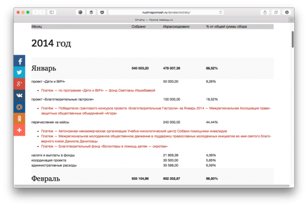Click the nuzhnapomosh.ru address bar

[x=164, y=12]
